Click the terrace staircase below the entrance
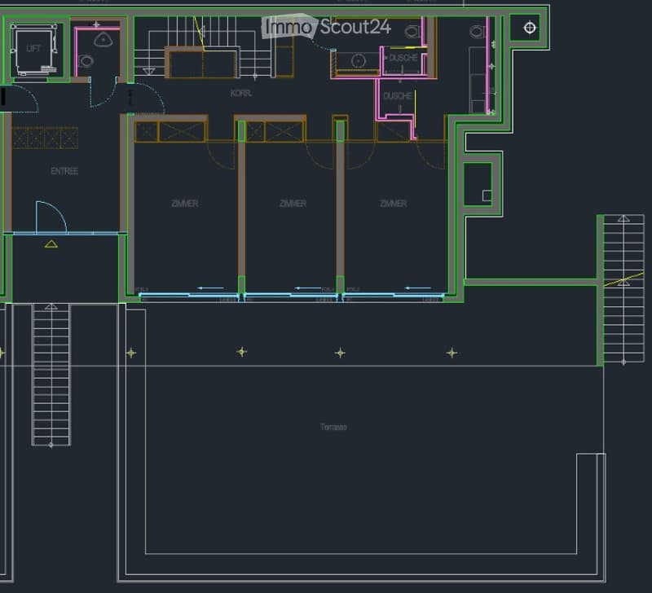Viewport: 652px width, 593px height. click(51, 375)
